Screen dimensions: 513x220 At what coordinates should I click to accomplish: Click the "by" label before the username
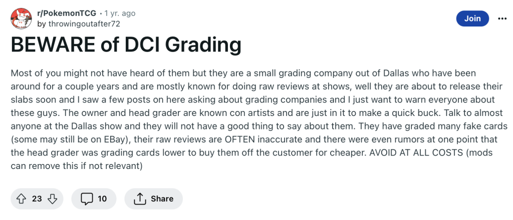pos(42,23)
